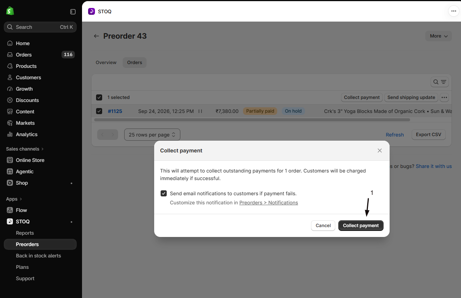Open the More dropdown

pyautogui.click(x=439, y=36)
